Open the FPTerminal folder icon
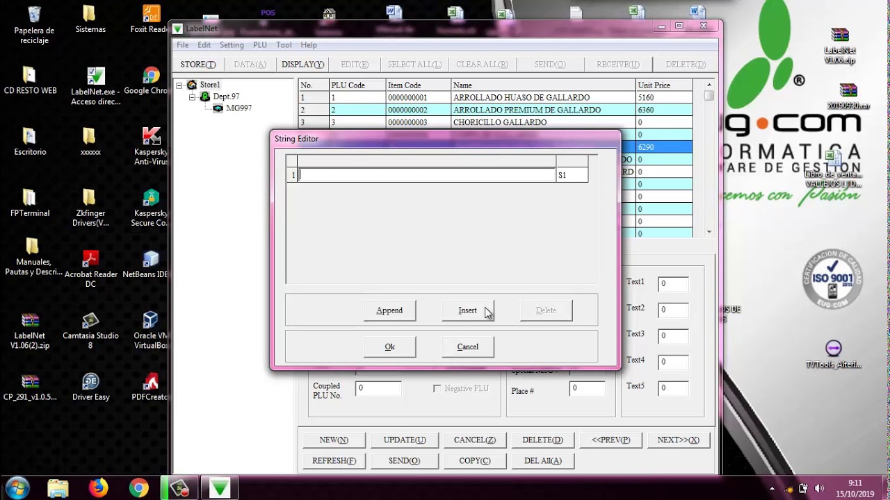Screen dimensions: 890x500 [x=30, y=203]
